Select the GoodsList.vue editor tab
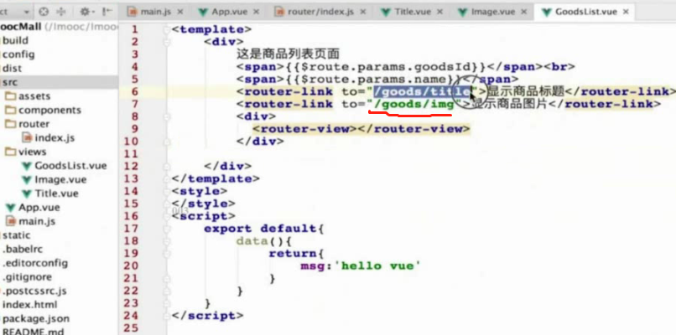676x335 pixels. click(585, 12)
